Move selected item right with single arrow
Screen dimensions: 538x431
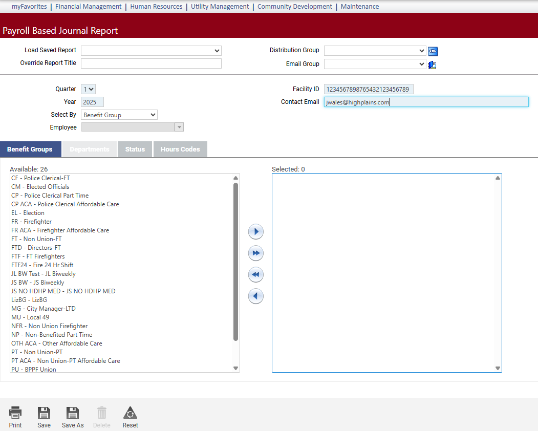coord(256,232)
